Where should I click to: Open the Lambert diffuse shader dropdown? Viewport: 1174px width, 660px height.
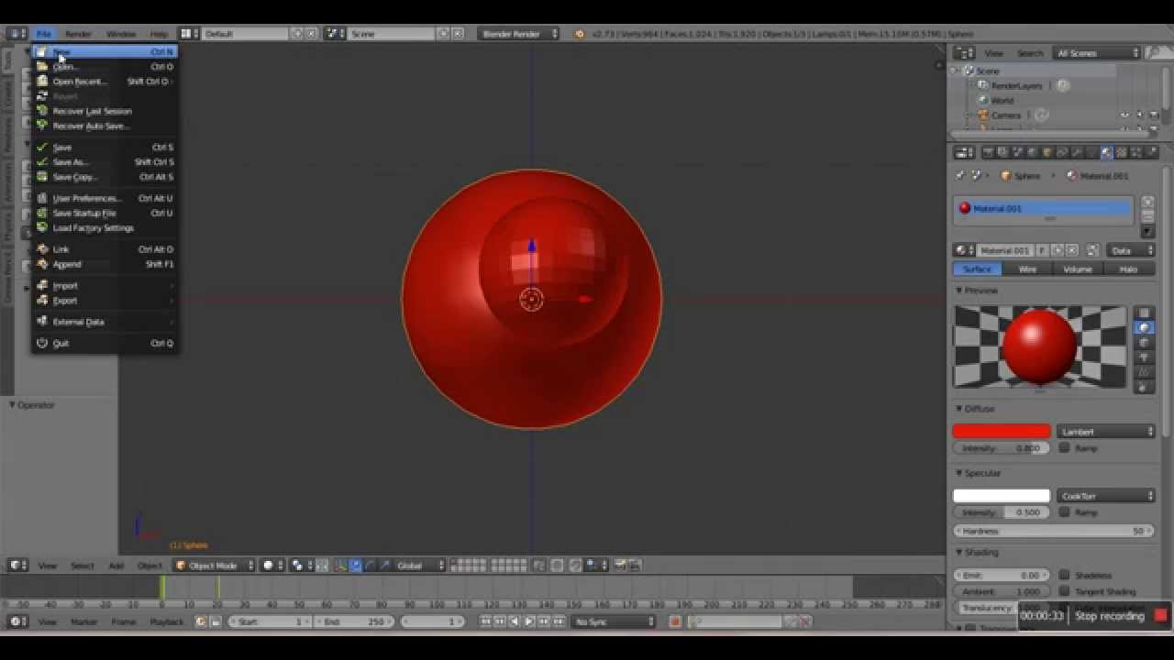[x=1106, y=432]
